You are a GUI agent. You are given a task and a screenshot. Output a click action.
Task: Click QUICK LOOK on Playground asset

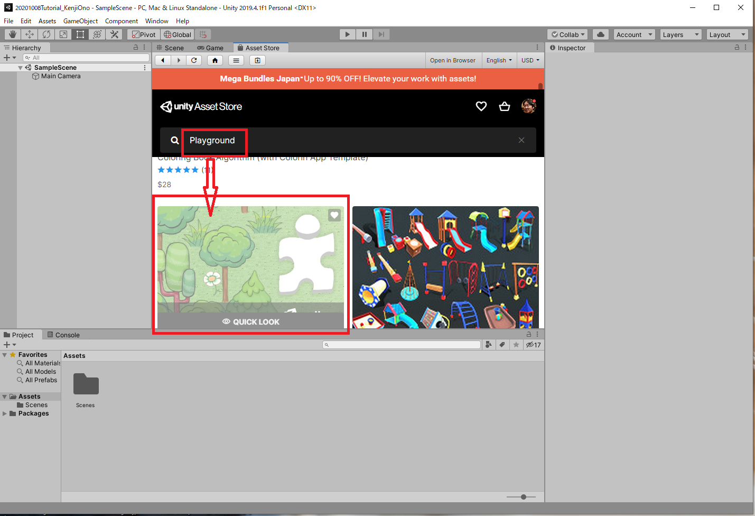(x=251, y=321)
